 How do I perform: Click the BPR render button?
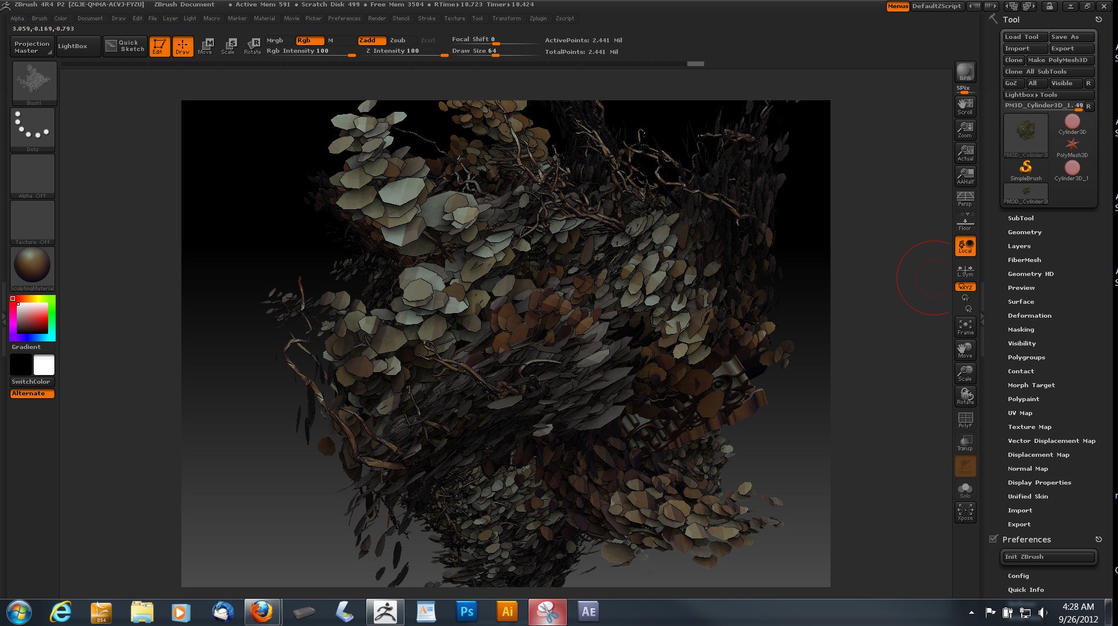pos(965,72)
